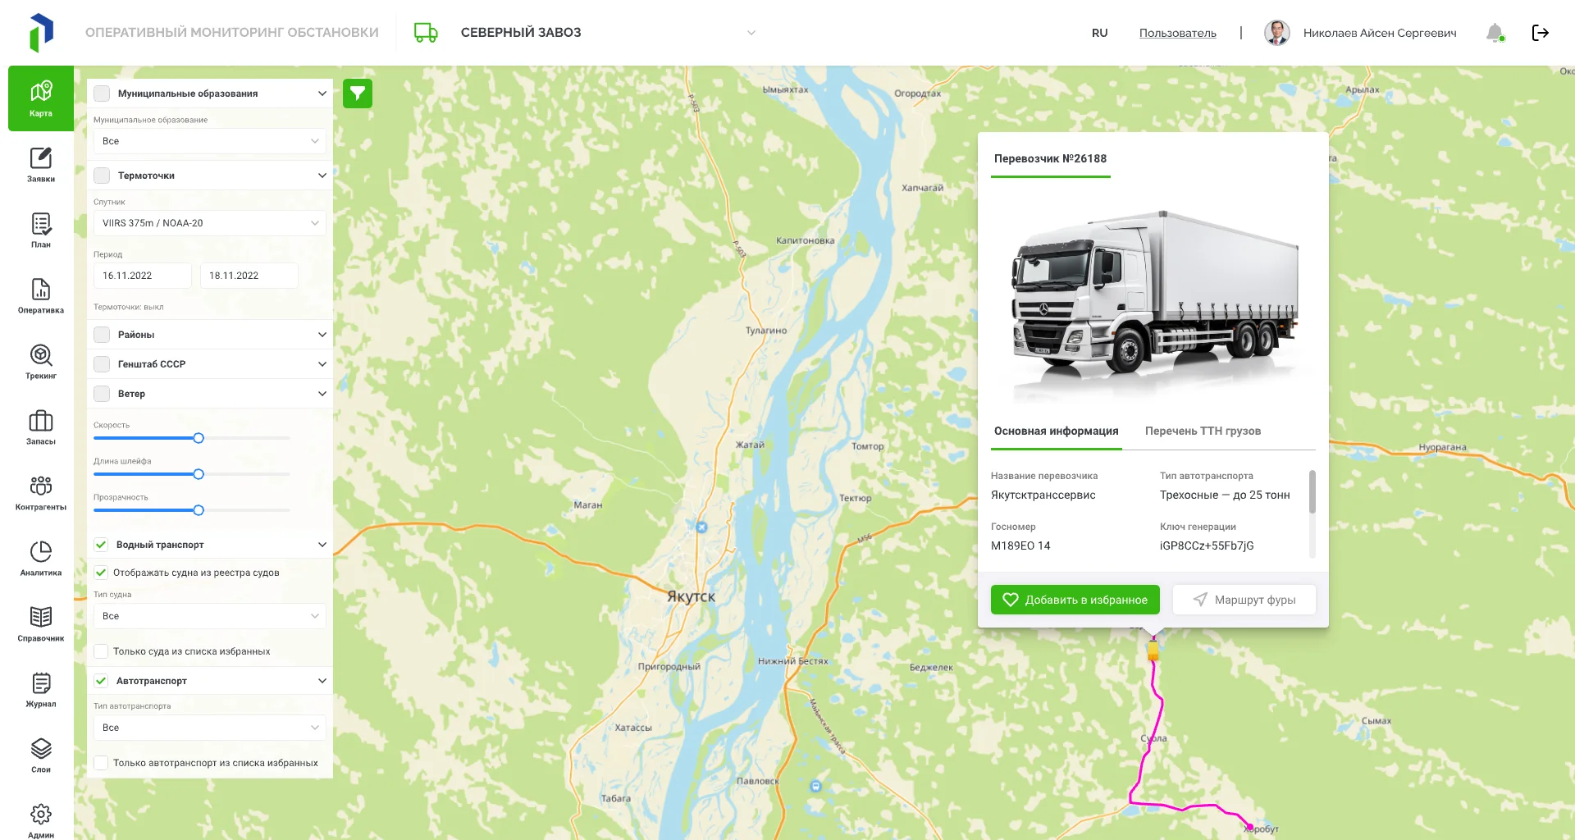Uncheck Водный транспорт checkbox
This screenshot has height=840, width=1575.
[x=101, y=545]
